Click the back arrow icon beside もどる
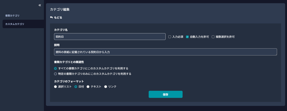Image resolution: width=287 pixels, height=111 pixels. [x=51, y=18]
